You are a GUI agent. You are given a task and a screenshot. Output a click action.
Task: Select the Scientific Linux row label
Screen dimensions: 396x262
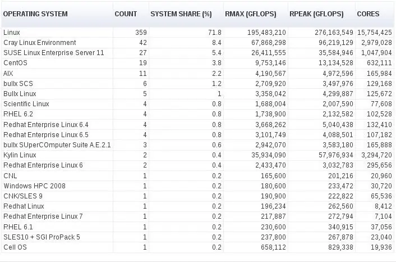(26, 104)
